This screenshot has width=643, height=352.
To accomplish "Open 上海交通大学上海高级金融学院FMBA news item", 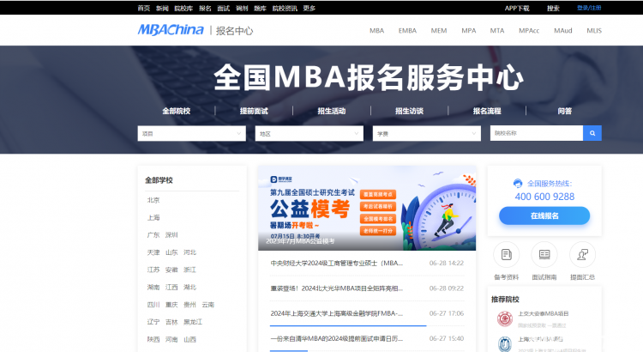I will [337, 313].
